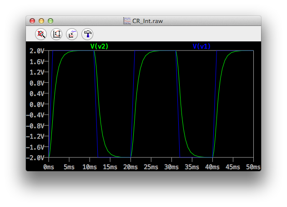Click the -2.0V vertical axis label
Screen dimensions: 287x207
[x=35, y=158]
